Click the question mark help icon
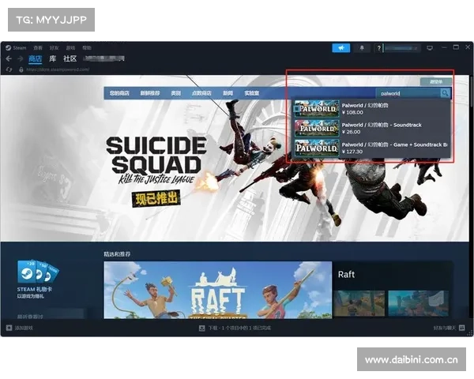The image size is (474, 379). tap(378, 48)
